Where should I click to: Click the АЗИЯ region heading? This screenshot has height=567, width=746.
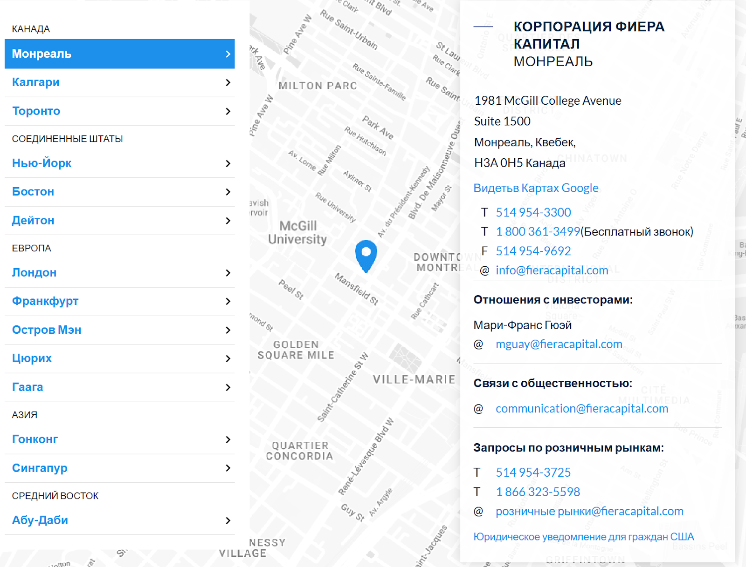[x=24, y=415]
